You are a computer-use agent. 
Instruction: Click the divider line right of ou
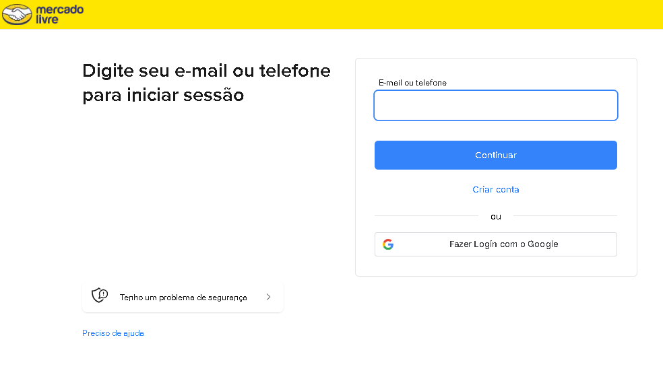[566, 216]
